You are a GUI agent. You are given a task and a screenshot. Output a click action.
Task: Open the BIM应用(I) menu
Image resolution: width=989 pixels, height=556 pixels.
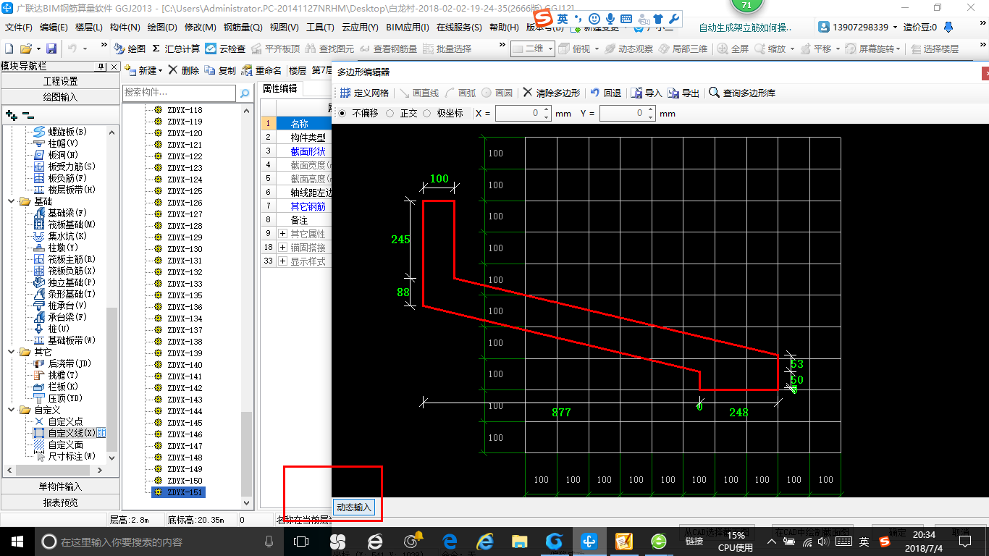[408, 27]
